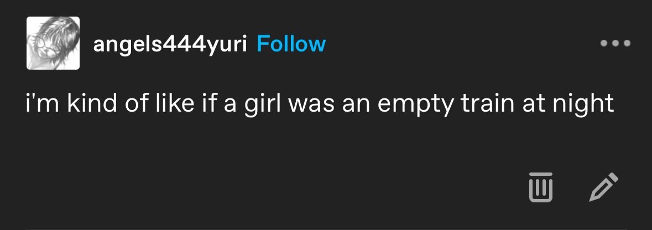The height and width of the screenshot is (230, 652).
Task: Click the angels444yuri avatar image
Action: 53,43
